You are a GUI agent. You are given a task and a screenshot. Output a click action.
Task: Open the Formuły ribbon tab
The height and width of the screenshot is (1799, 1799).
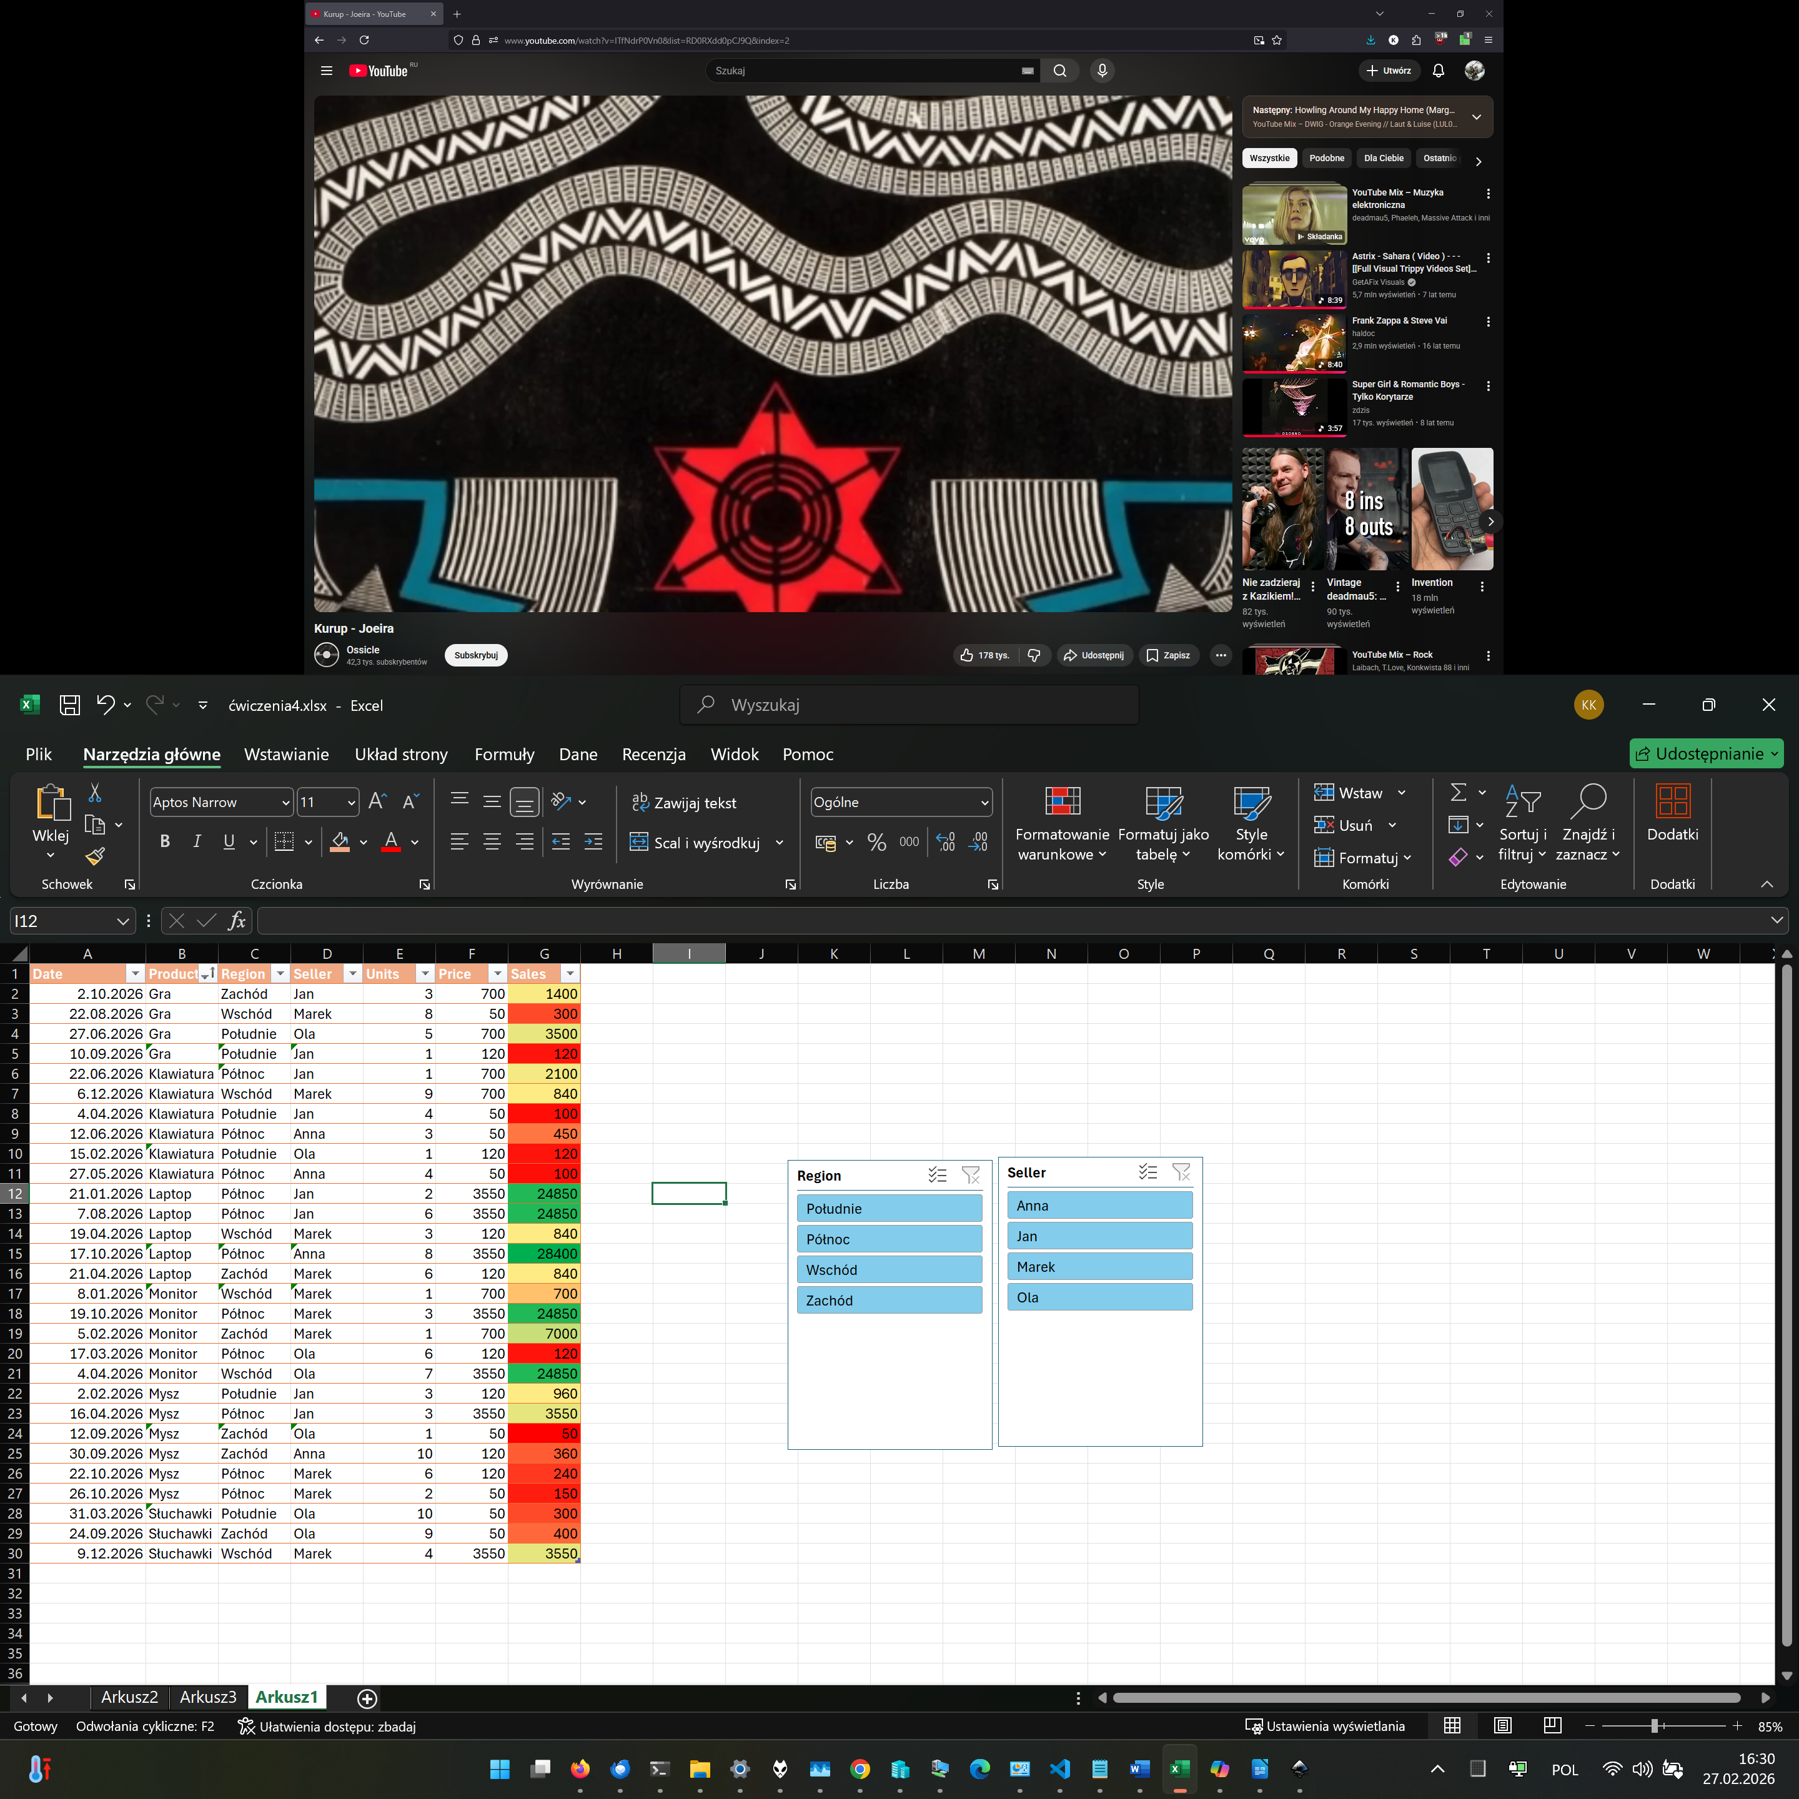[x=503, y=754]
